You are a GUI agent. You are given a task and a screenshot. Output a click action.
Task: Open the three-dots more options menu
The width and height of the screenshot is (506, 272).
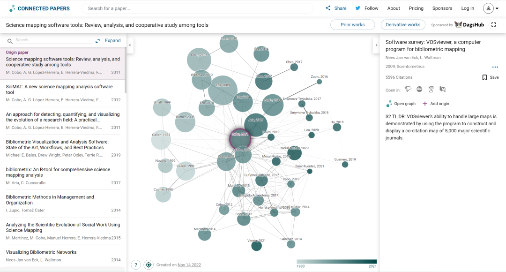[x=495, y=67]
